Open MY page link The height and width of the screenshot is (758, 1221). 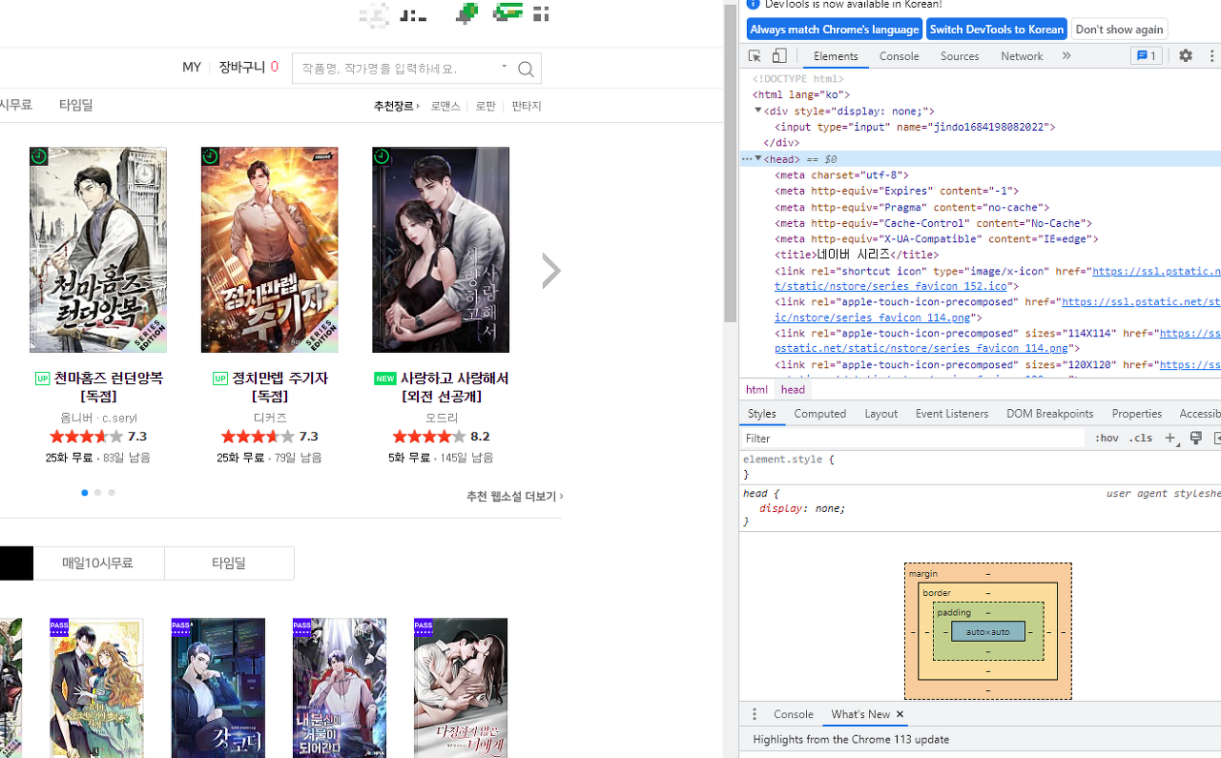coord(192,68)
